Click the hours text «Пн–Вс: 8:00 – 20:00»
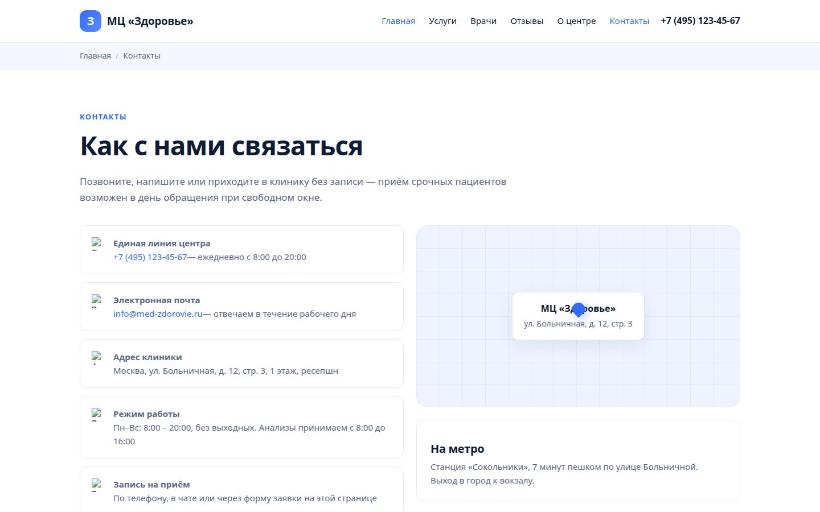 pyautogui.click(x=152, y=428)
